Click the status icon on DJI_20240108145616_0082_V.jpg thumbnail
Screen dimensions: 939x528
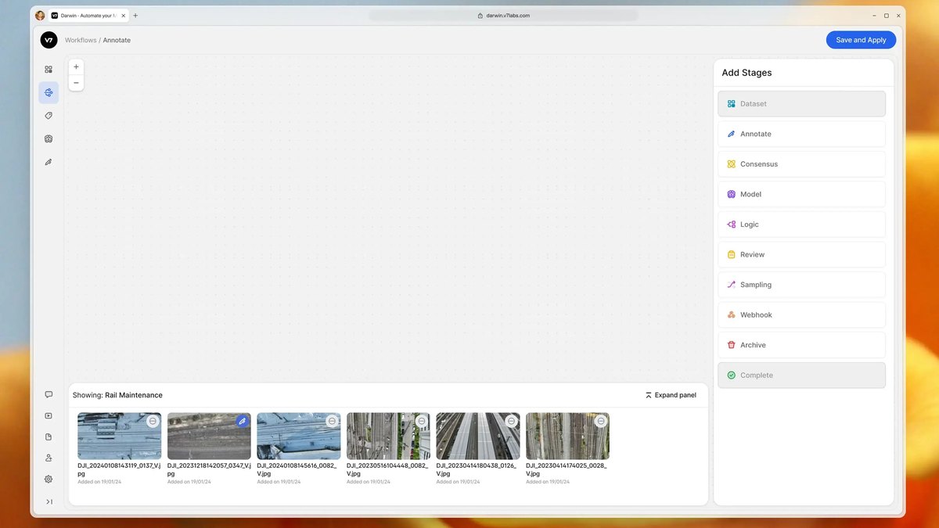tap(332, 421)
